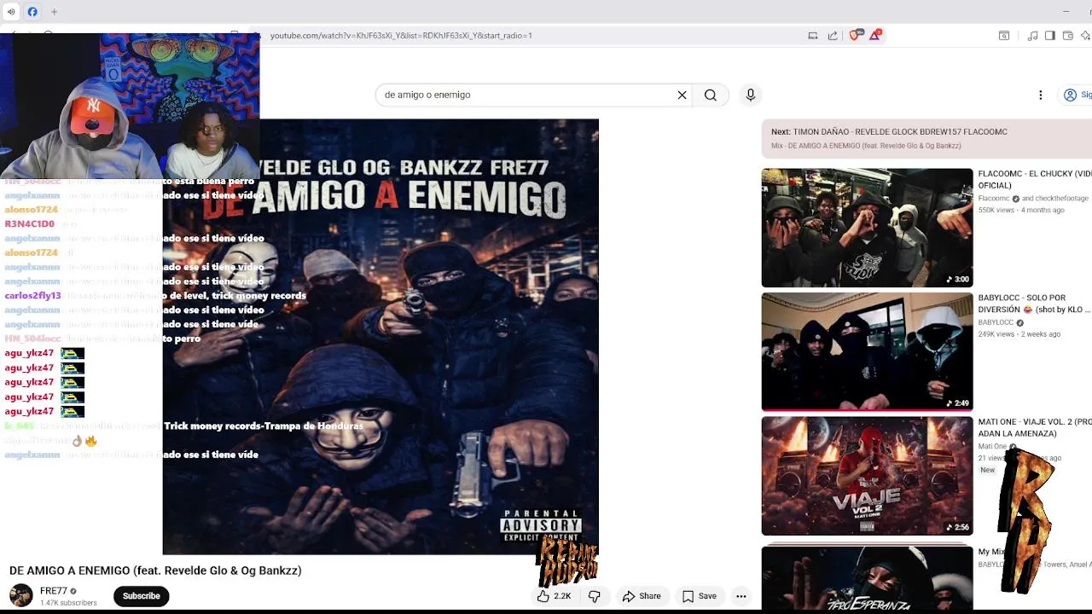The width and height of the screenshot is (1092, 614).
Task: Click the video title DE AMIGO A ENEMIGO
Action: coord(155,571)
